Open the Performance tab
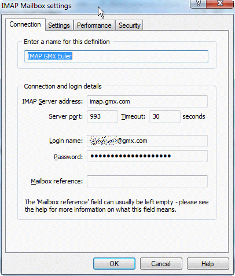235x276 pixels. coord(94,25)
